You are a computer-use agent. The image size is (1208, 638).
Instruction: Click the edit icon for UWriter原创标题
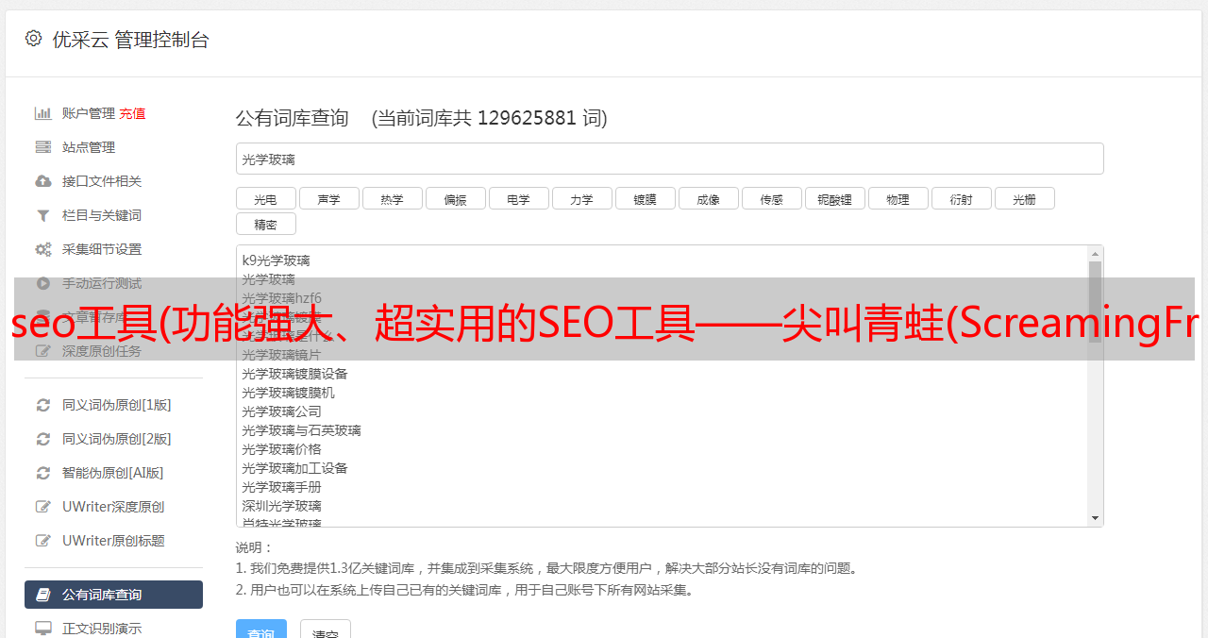click(43, 541)
